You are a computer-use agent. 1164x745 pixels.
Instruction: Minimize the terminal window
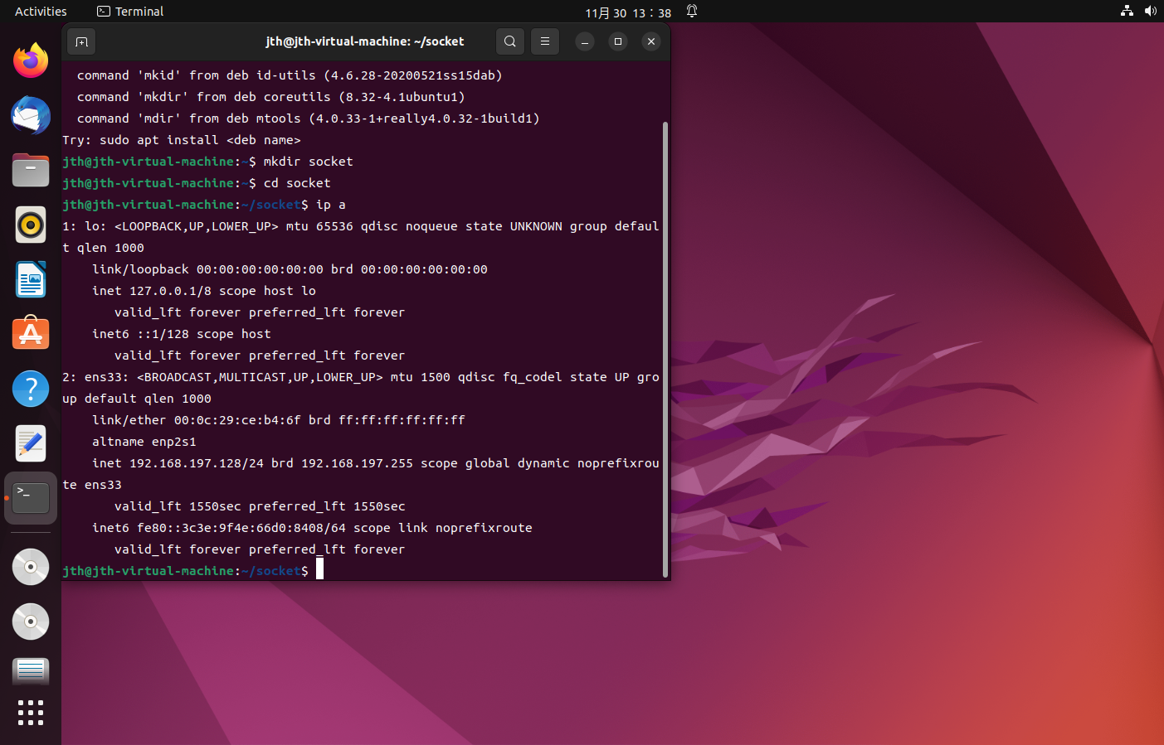coord(585,41)
